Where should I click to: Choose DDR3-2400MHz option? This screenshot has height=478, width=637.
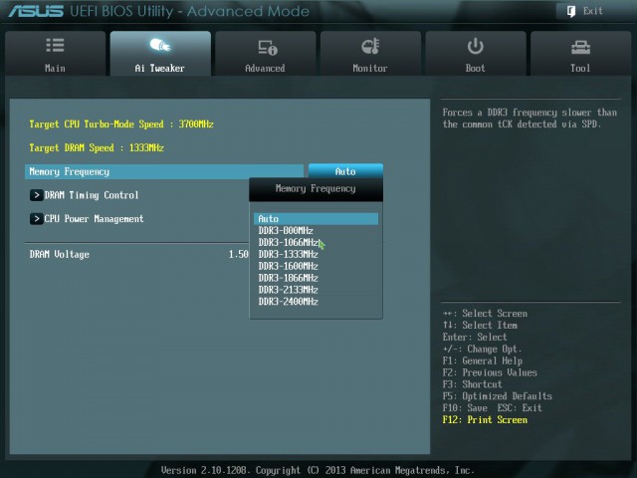click(x=288, y=301)
